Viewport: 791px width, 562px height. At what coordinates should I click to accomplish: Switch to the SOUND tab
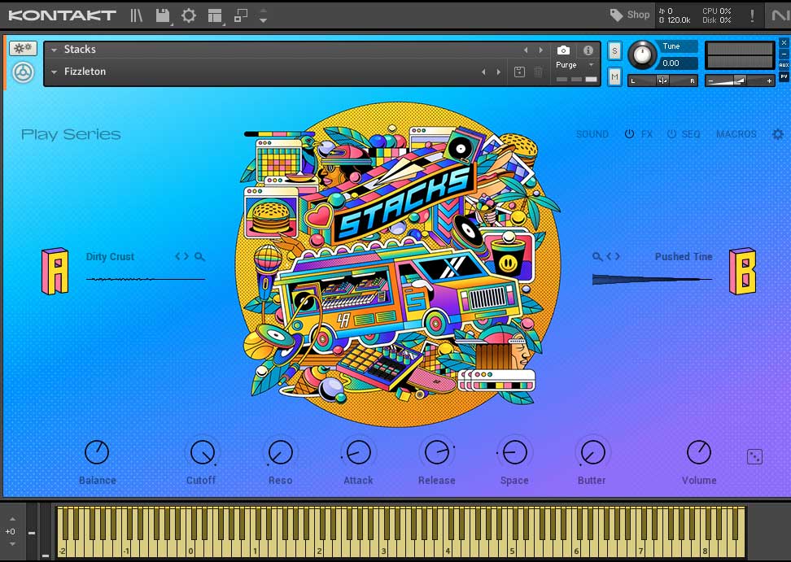click(592, 134)
